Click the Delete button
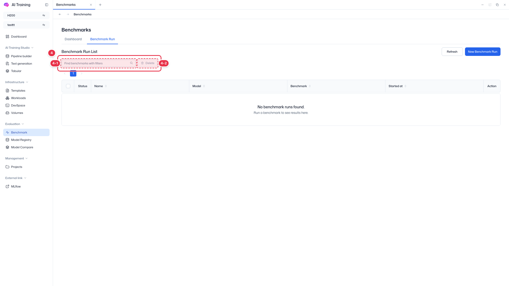The height and width of the screenshot is (286, 509). 148,63
